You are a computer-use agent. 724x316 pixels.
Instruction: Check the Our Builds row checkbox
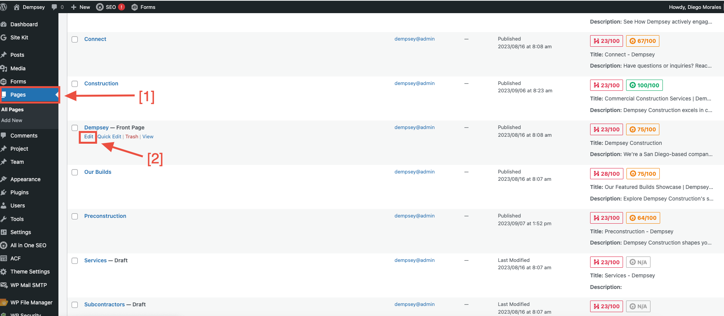75,172
